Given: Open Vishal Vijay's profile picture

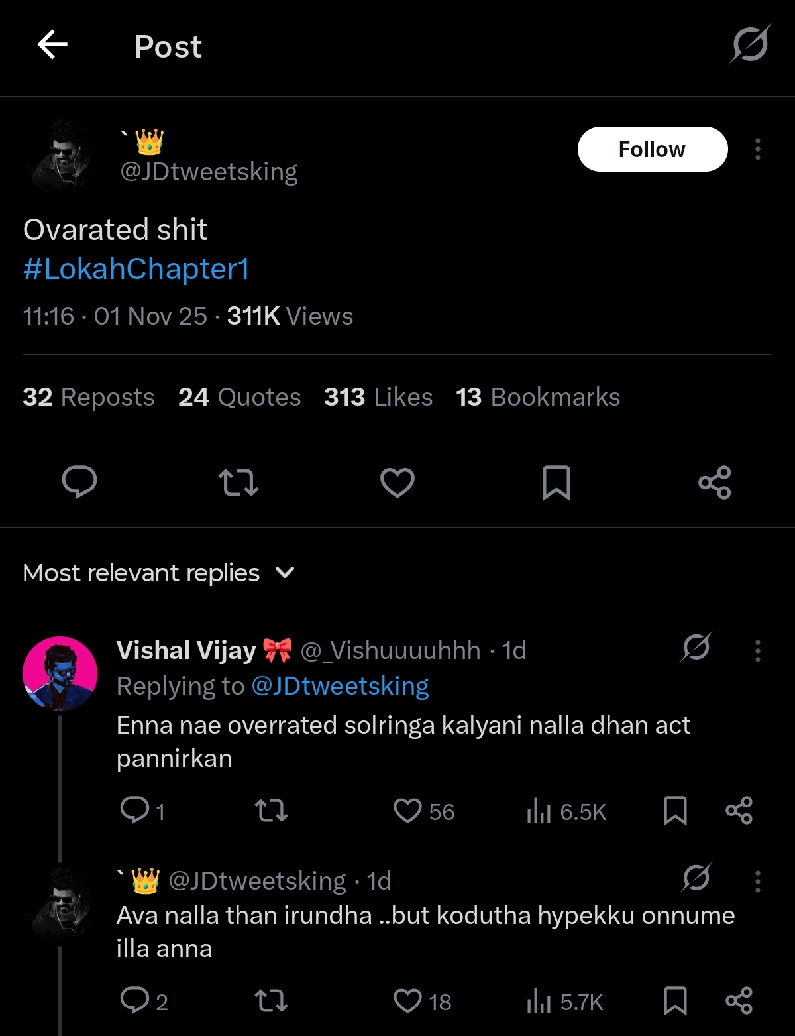Looking at the screenshot, I should [60, 673].
